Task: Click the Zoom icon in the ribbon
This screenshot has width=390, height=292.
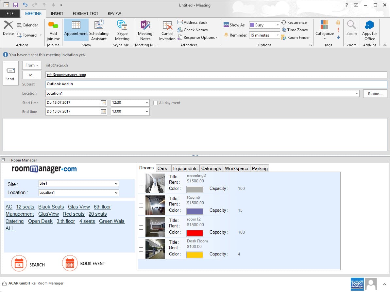Action: coord(351,29)
